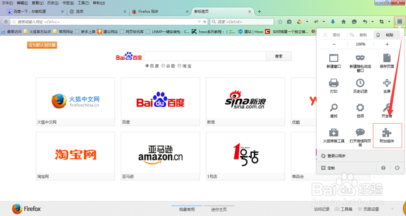Zoom in with plus button

pyautogui.click(x=387, y=44)
